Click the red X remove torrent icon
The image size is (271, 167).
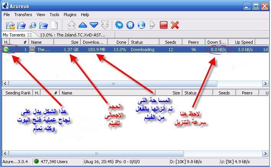175,25
